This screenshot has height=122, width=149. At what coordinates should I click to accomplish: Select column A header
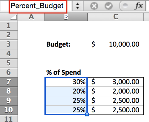pos(31,17)
